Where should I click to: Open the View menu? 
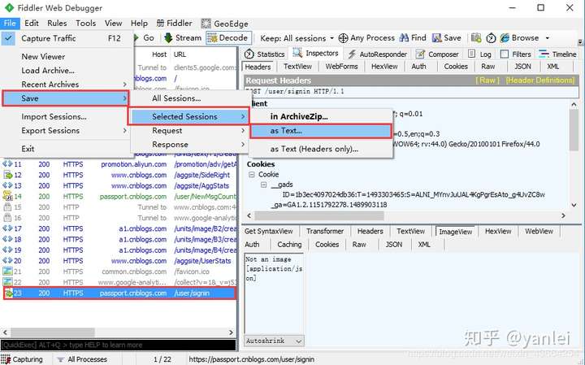(x=114, y=23)
